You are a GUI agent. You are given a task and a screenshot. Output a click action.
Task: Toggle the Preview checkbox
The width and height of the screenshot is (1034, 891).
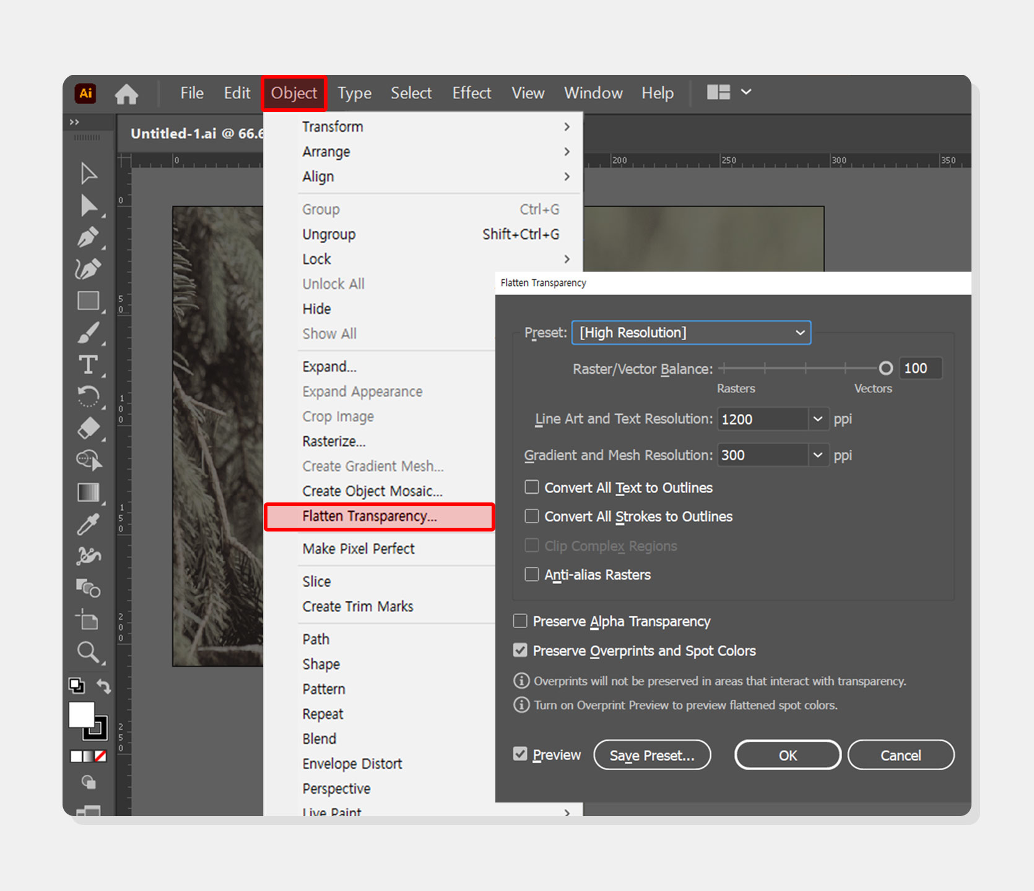point(520,754)
